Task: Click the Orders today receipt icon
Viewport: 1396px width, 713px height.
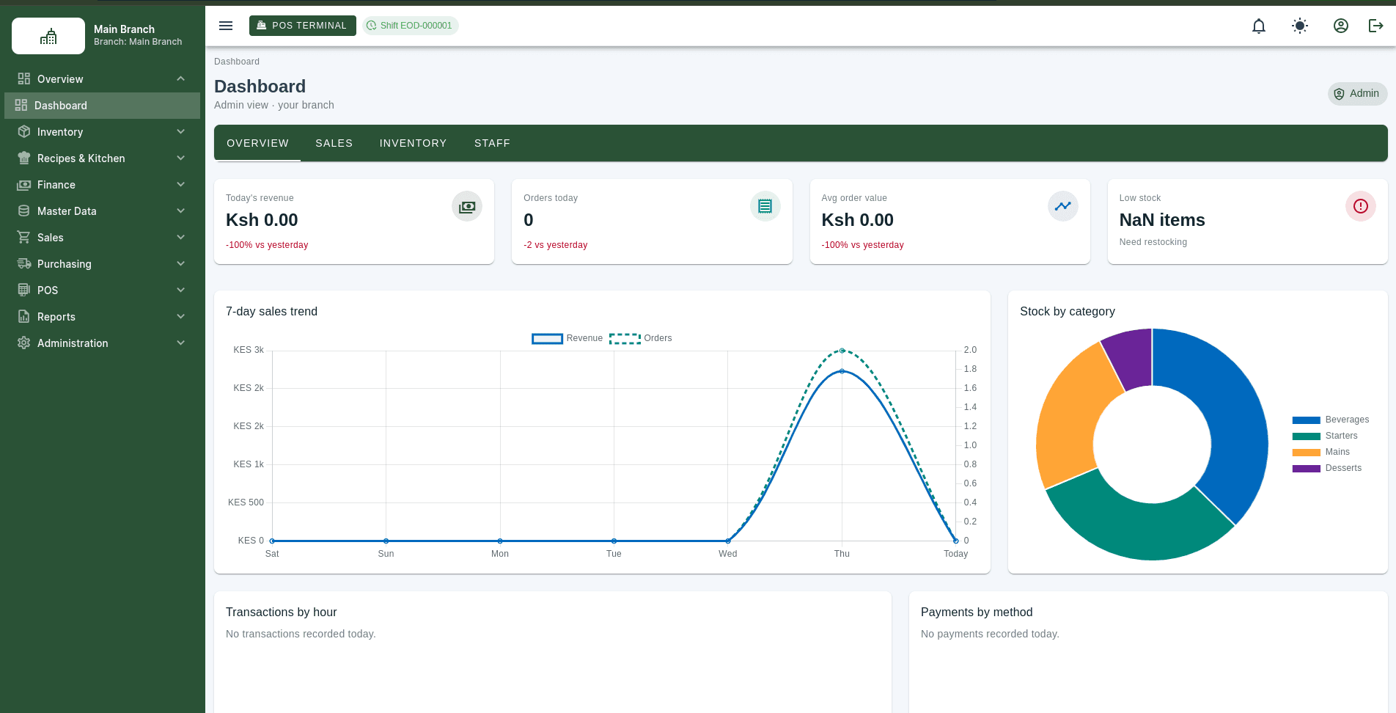Action: coord(765,207)
